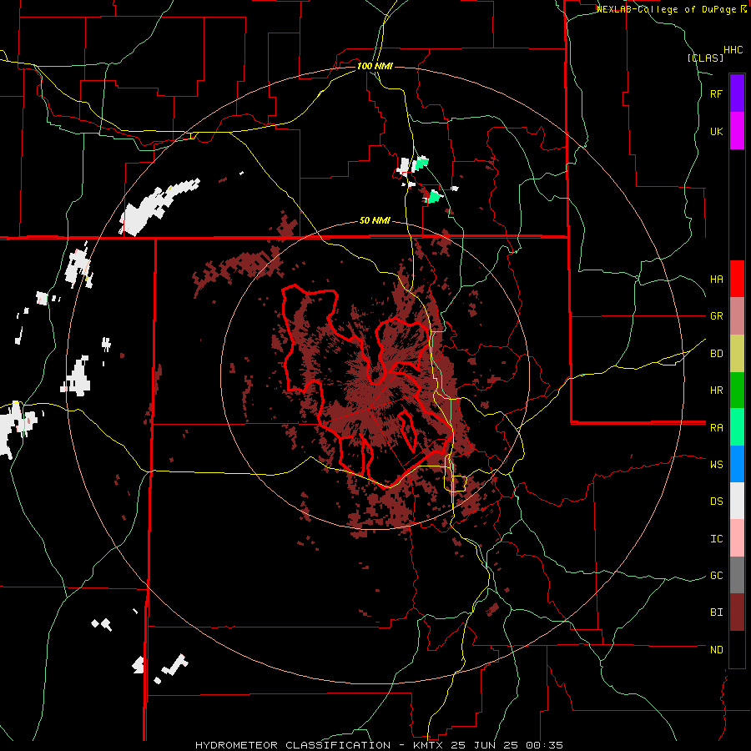Click the IC pink legend swatch
This screenshot has height=751, width=751.
737,538
